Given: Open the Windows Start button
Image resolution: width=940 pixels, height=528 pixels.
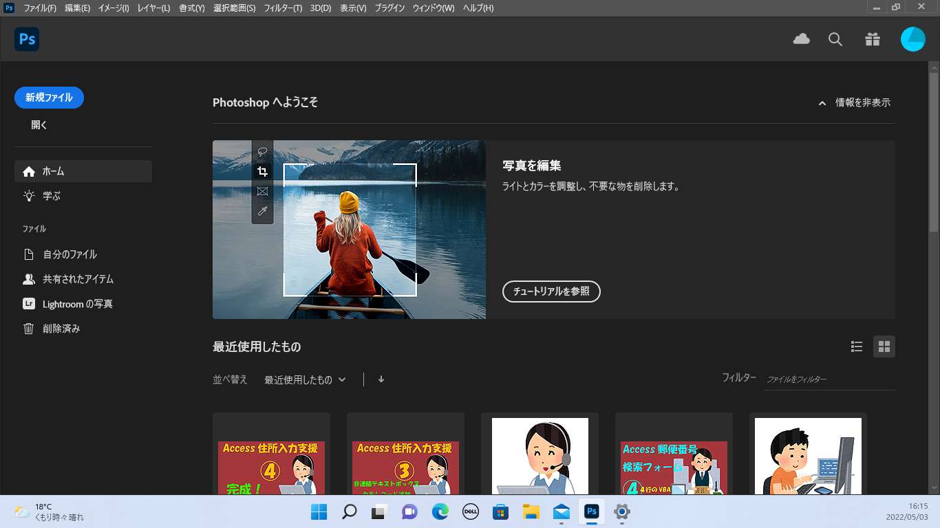Looking at the screenshot, I should (x=319, y=512).
